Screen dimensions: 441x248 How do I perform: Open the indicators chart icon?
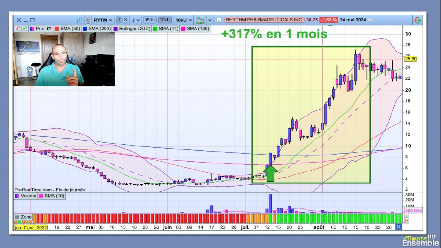(x=201, y=20)
